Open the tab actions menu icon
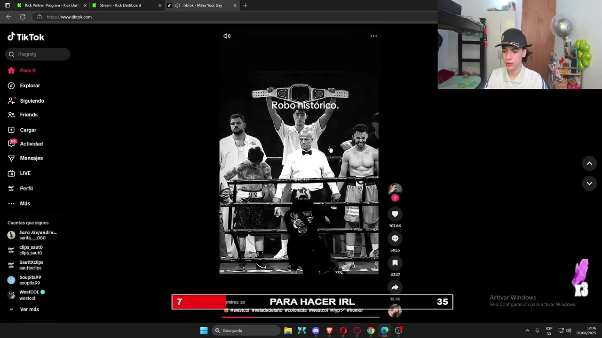This screenshot has height=338, width=602. point(7,5)
